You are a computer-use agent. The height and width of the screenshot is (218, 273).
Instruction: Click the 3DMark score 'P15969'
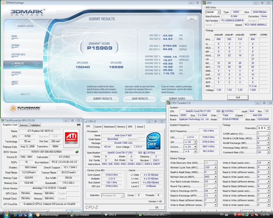click(100, 48)
